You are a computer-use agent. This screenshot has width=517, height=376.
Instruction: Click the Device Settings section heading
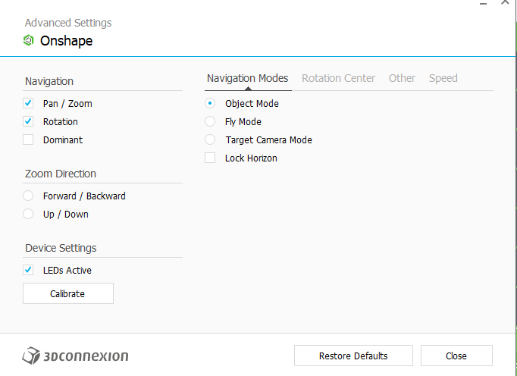[61, 248]
